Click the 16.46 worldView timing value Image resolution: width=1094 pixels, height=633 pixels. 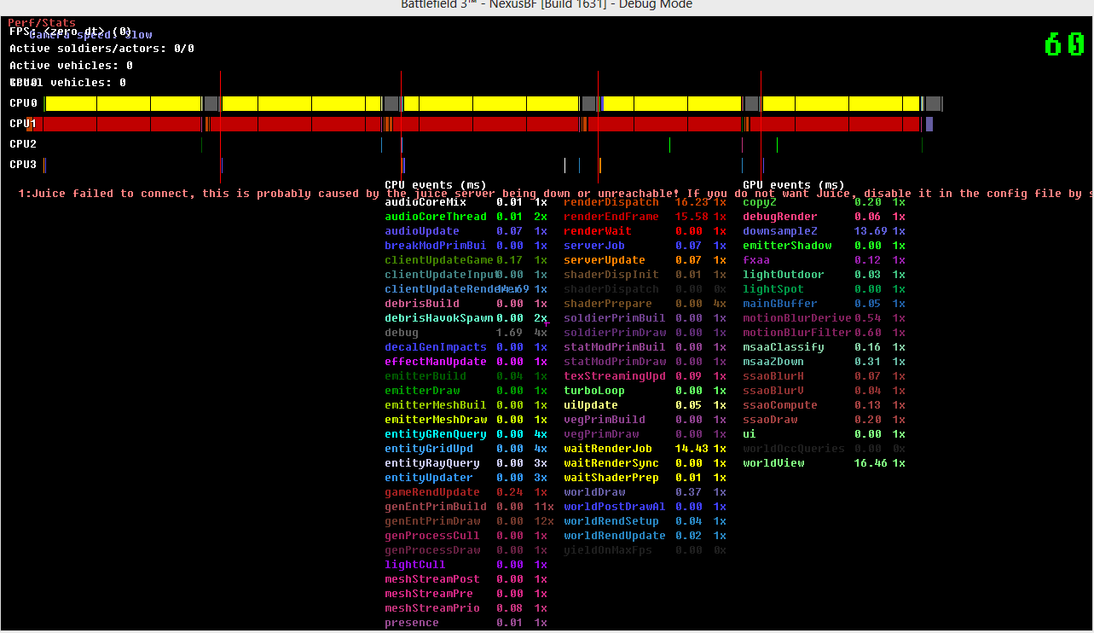click(871, 463)
